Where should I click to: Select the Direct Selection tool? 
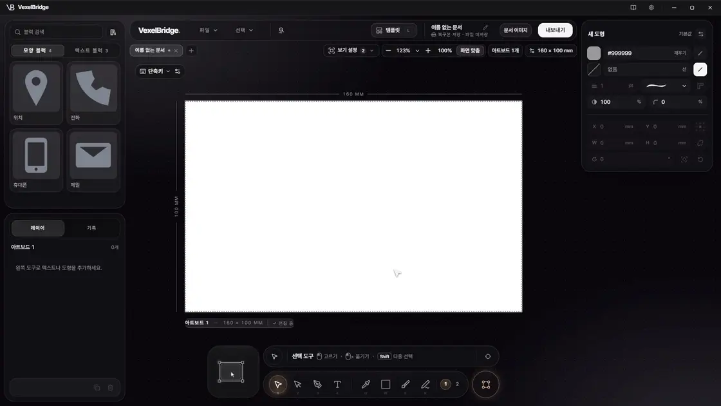(x=297, y=384)
